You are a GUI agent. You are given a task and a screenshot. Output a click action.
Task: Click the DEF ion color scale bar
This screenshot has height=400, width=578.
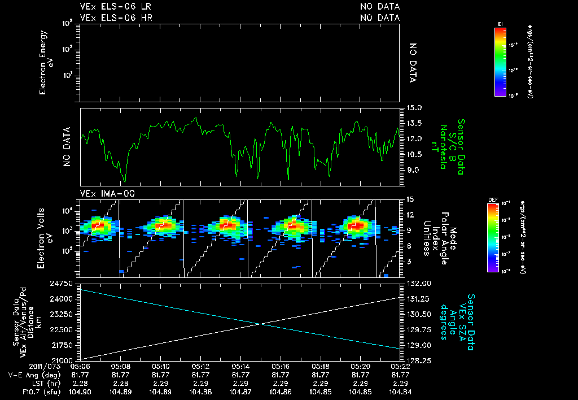pos(493,238)
